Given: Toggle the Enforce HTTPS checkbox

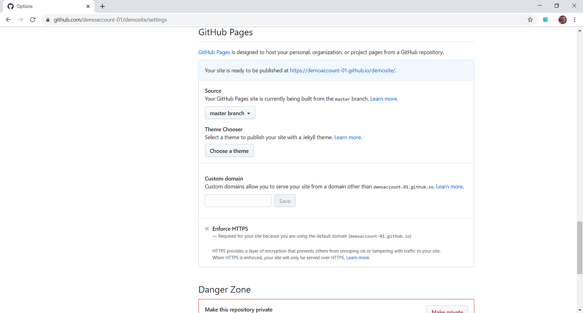Looking at the screenshot, I should click(x=207, y=228).
